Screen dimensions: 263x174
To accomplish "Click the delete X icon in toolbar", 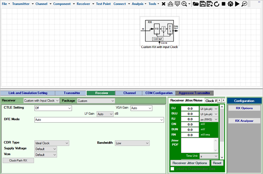I will (x=164, y=4).
